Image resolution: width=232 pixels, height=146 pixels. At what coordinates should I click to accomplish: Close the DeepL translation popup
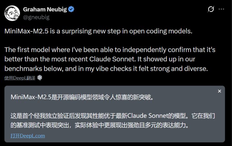click(219, 91)
